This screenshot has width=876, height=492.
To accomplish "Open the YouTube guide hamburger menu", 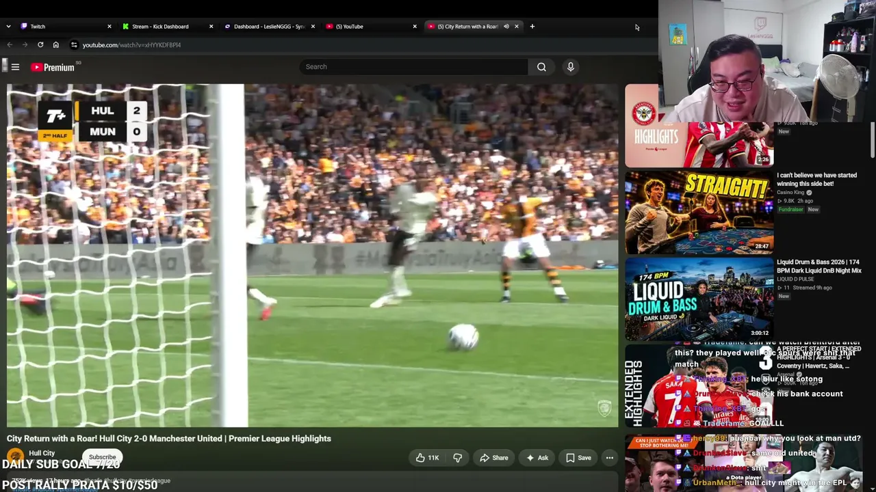I will [x=15, y=67].
